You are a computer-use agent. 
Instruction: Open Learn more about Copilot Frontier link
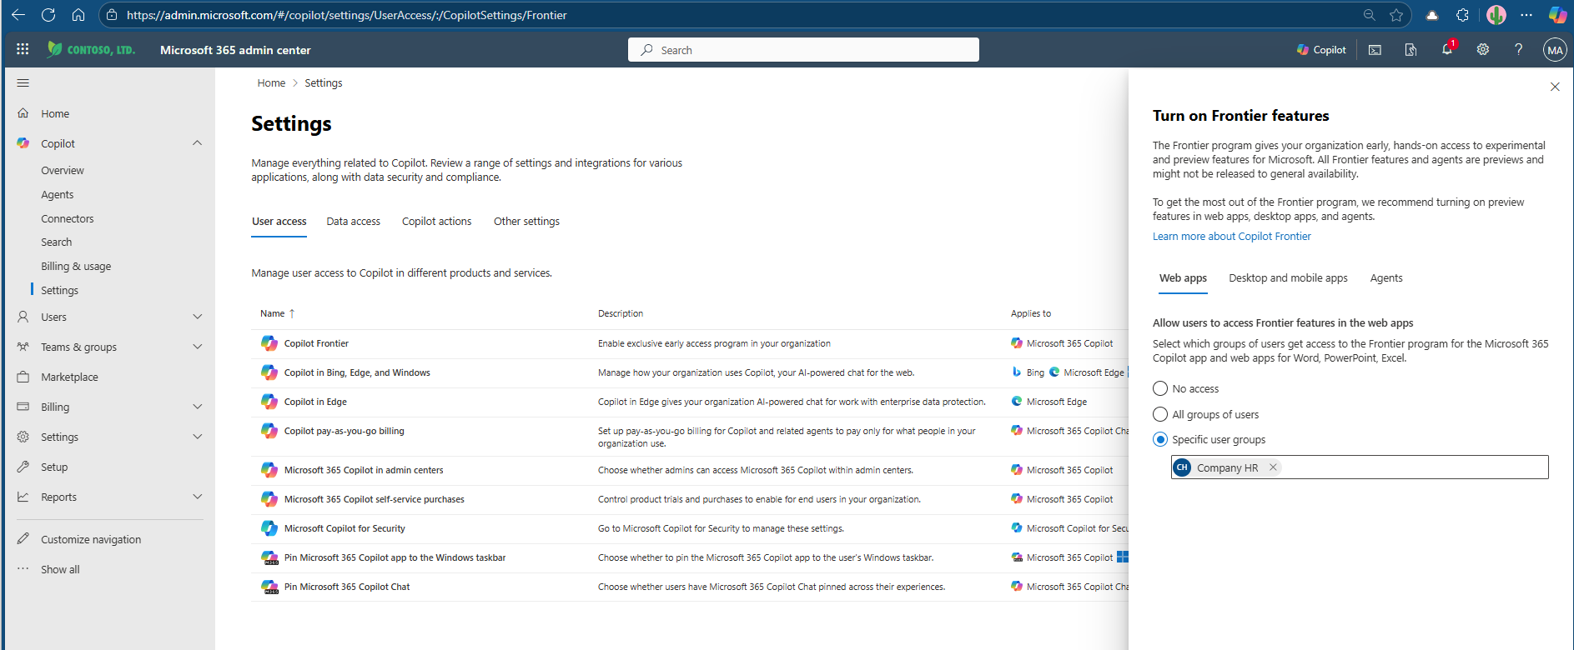[x=1231, y=237]
